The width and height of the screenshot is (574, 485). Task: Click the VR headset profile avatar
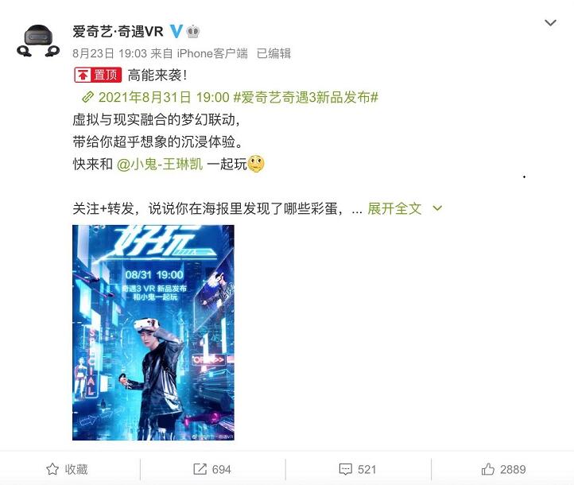tap(38, 41)
